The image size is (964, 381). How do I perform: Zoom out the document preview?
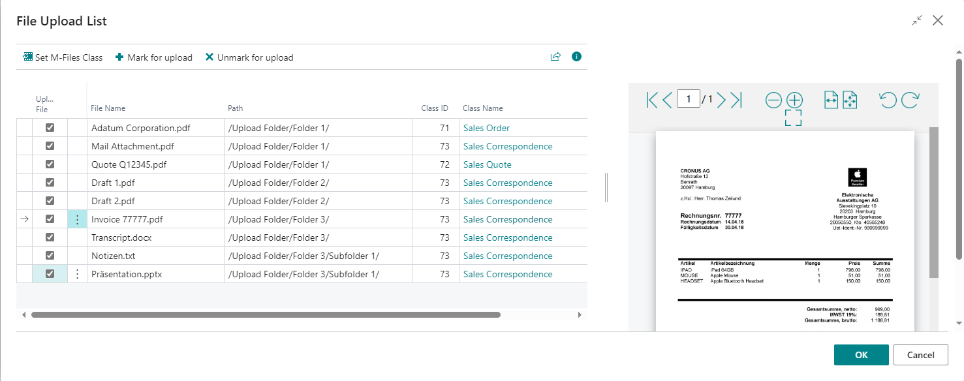point(773,100)
